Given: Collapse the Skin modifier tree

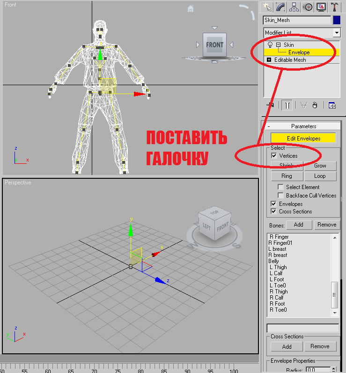Looking at the screenshot, I should pyautogui.click(x=278, y=45).
